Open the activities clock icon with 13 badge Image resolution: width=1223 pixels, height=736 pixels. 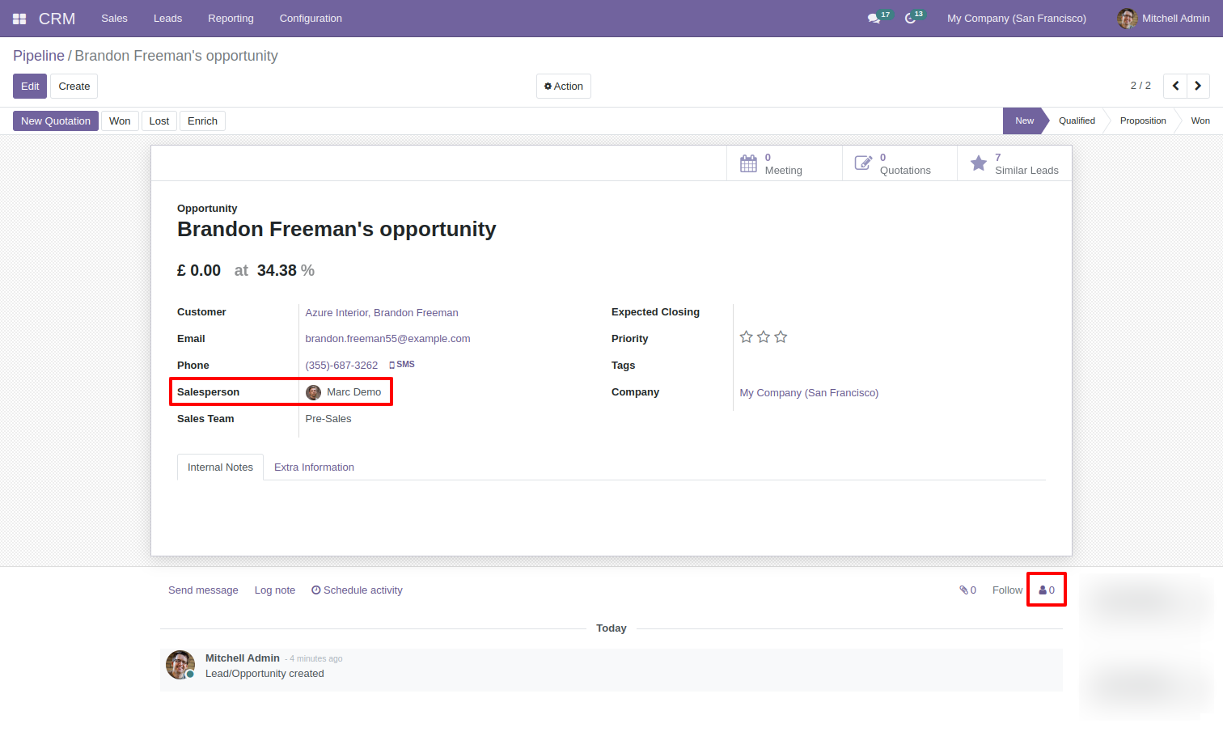[x=914, y=18]
